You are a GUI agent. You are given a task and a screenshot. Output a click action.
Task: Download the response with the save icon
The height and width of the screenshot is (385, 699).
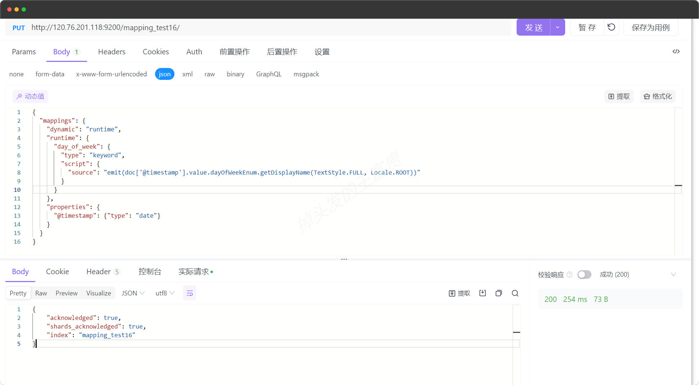(x=482, y=293)
